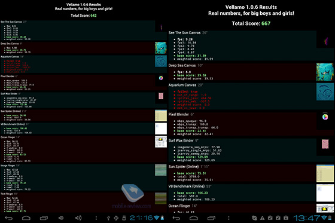
Task: Tap the home icon in the 21:16 navigation bar
Action: click(26, 218)
